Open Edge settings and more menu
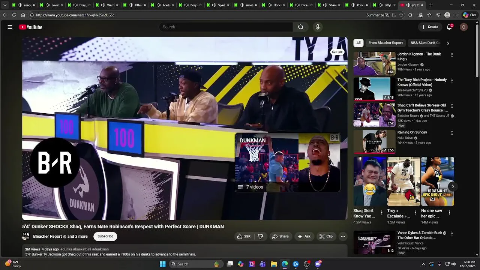 pos(456,15)
